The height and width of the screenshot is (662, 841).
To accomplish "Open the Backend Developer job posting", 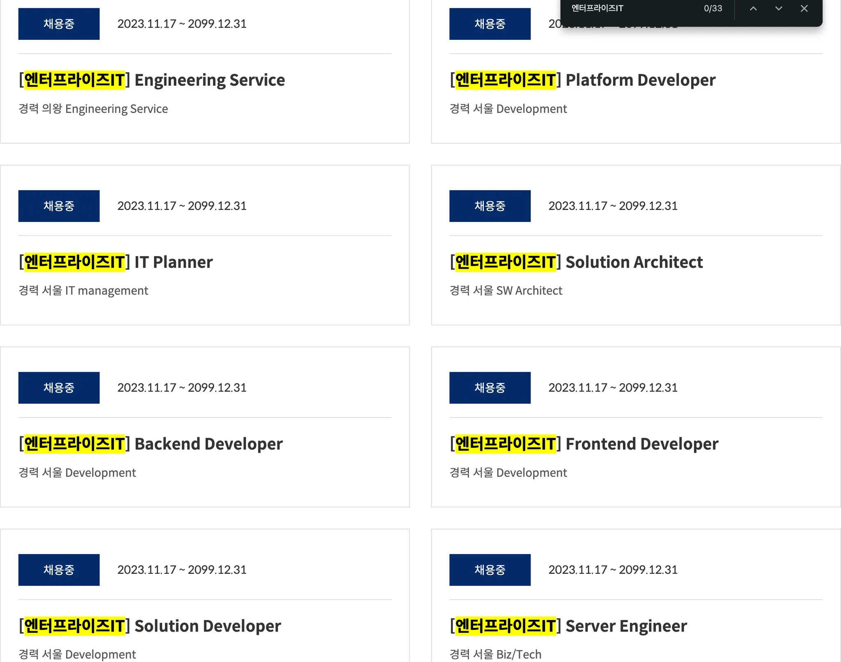I will coord(151,444).
